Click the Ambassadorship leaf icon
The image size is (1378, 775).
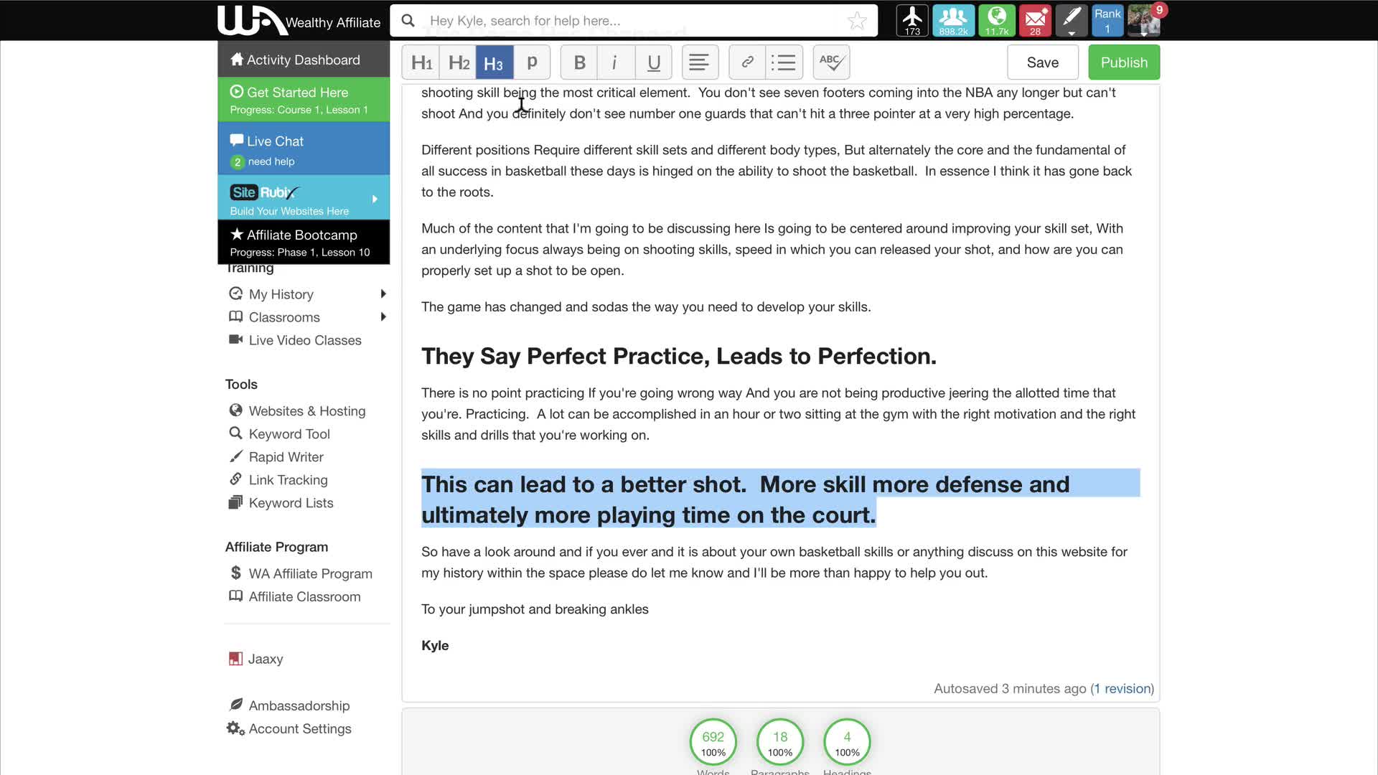coord(235,705)
